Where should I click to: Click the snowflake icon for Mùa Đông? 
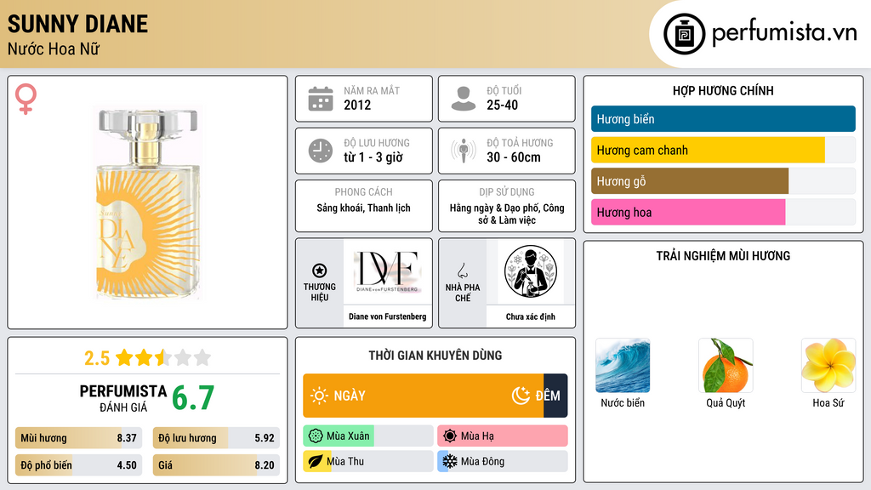click(x=450, y=461)
